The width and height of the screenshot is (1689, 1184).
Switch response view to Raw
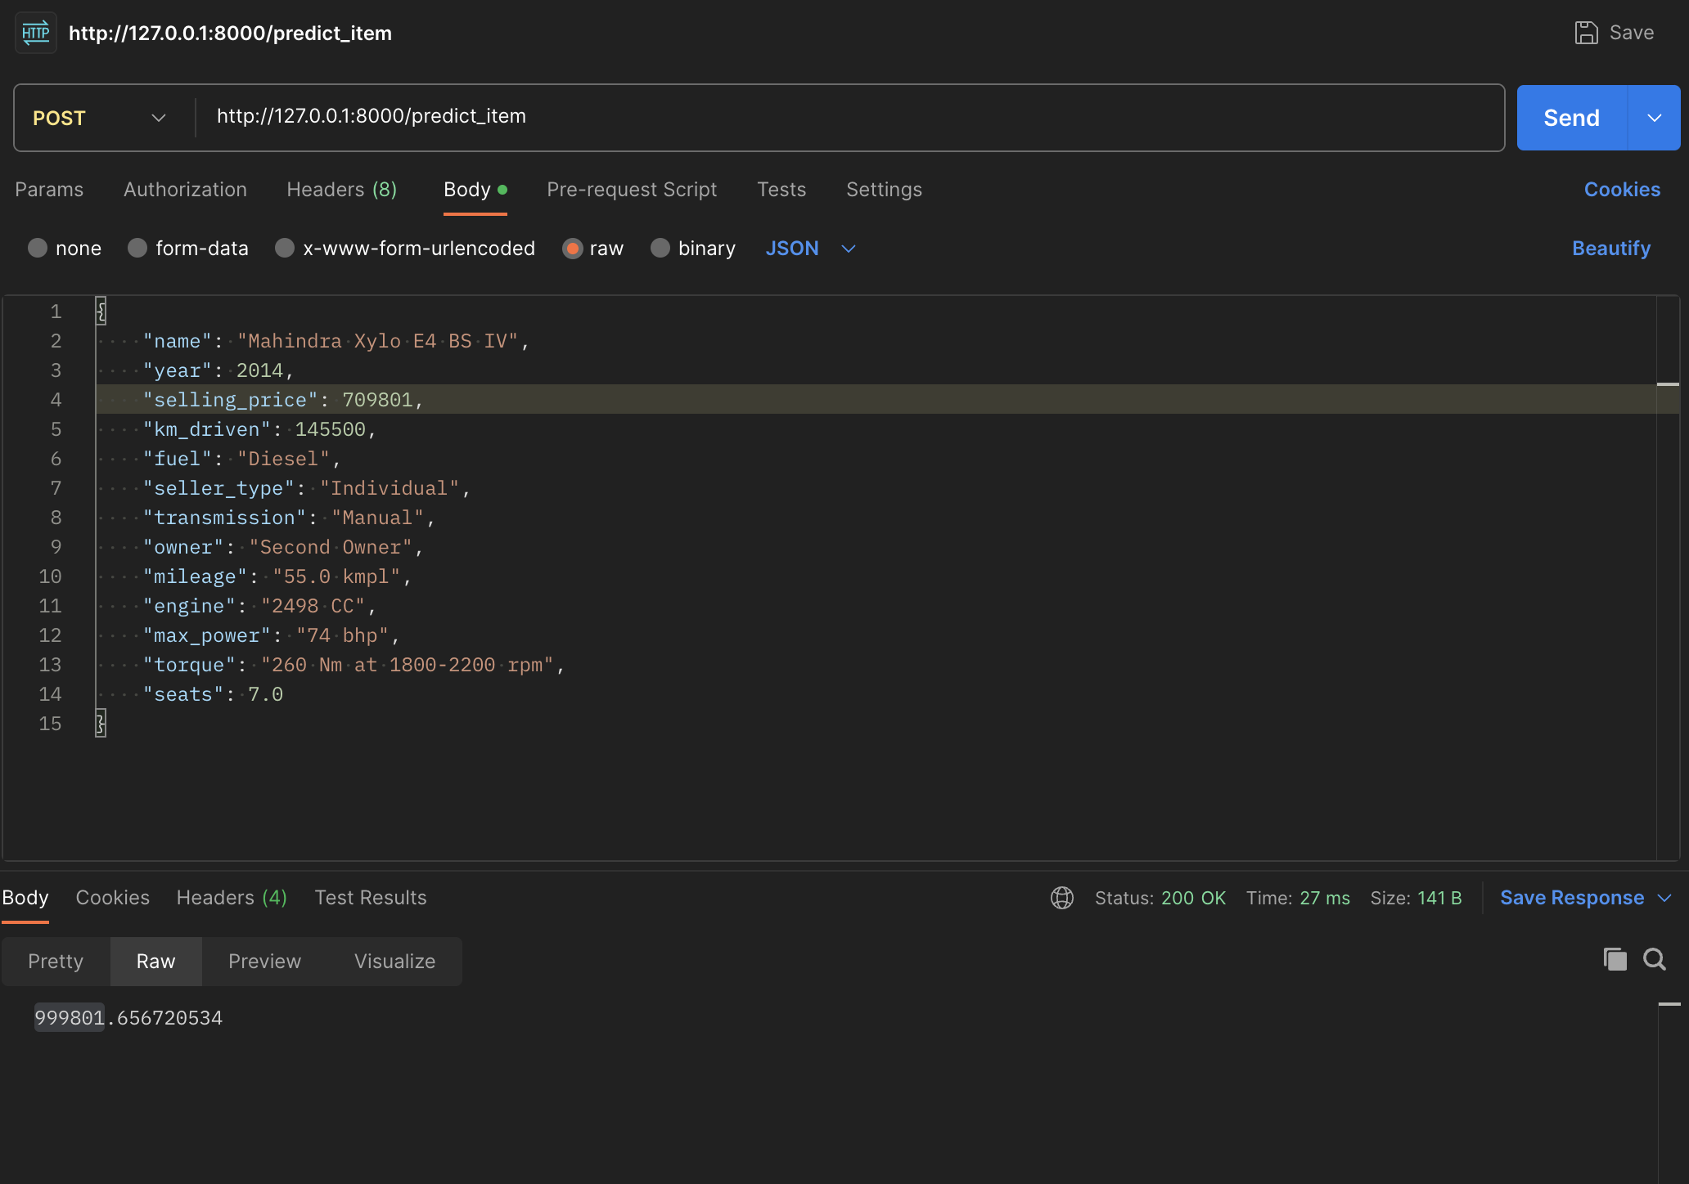click(x=155, y=962)
